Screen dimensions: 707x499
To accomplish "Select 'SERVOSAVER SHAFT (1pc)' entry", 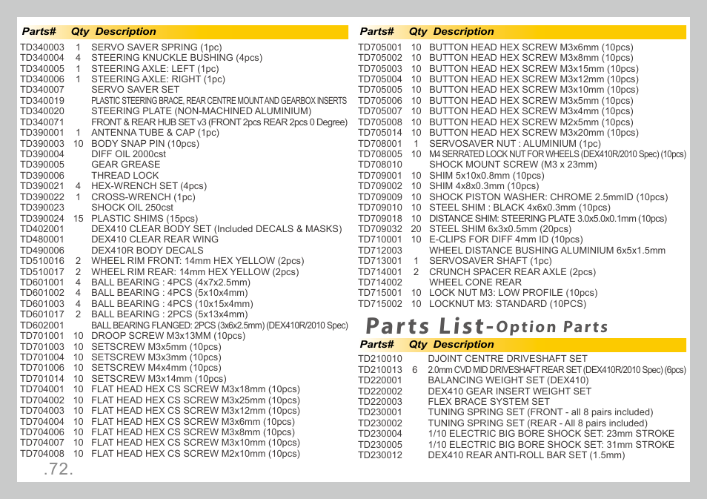I will 490,261.
